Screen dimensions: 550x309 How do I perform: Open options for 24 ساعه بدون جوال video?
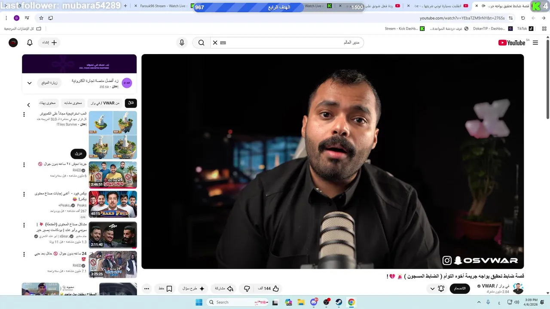pos(24,254)
